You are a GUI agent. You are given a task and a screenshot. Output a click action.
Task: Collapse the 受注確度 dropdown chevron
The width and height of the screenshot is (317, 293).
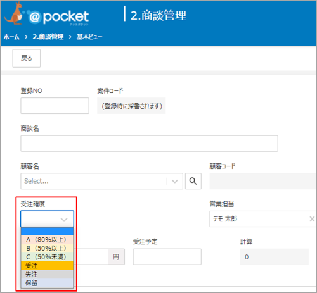(64, 220)
